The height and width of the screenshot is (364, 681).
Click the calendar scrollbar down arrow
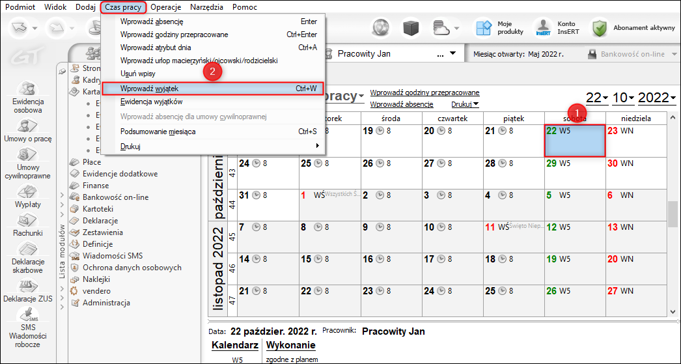(x=673, y=311)
